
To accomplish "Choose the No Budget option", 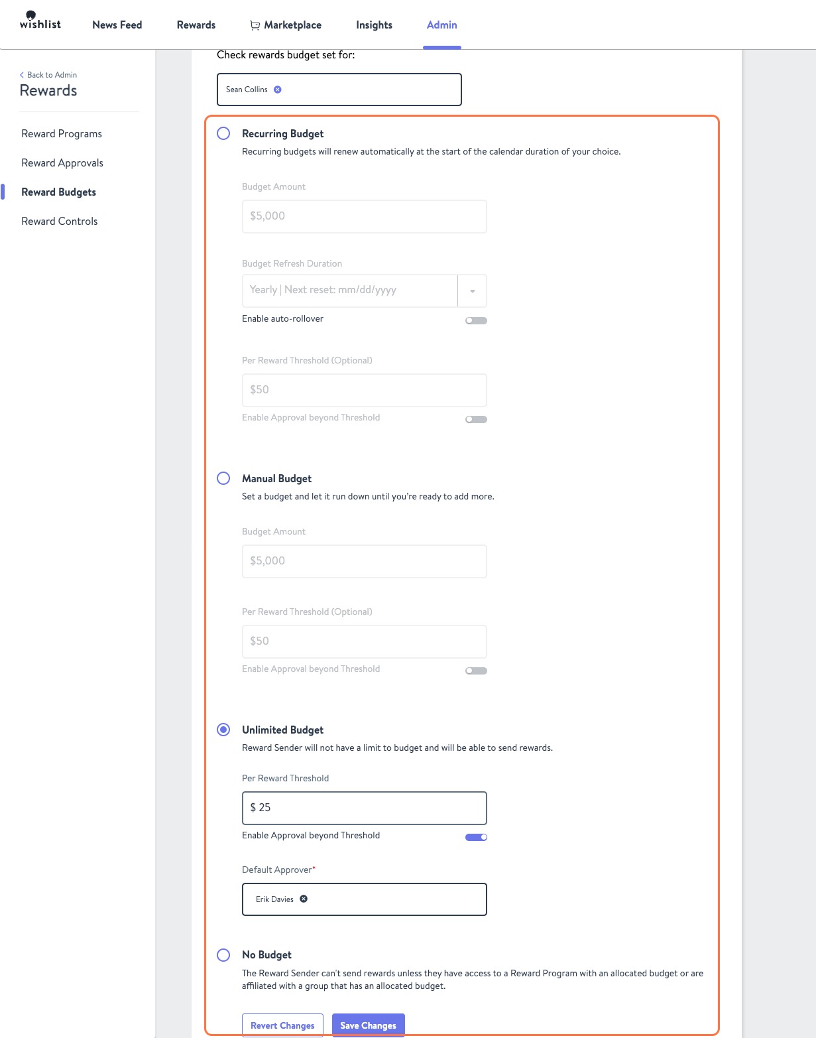I will [223, 955].
